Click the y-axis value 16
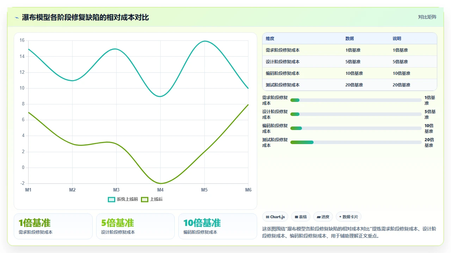This screenshot has height=253, width=451. click(22, 40)
